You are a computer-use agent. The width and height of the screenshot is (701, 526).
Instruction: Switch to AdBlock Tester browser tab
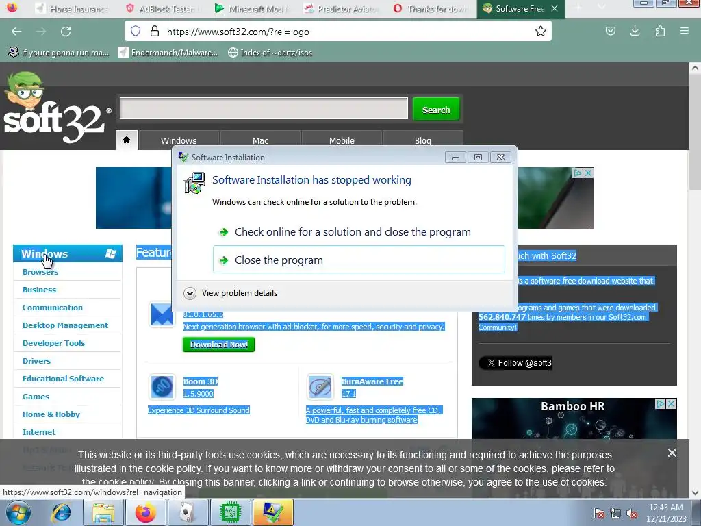point(162,8)
